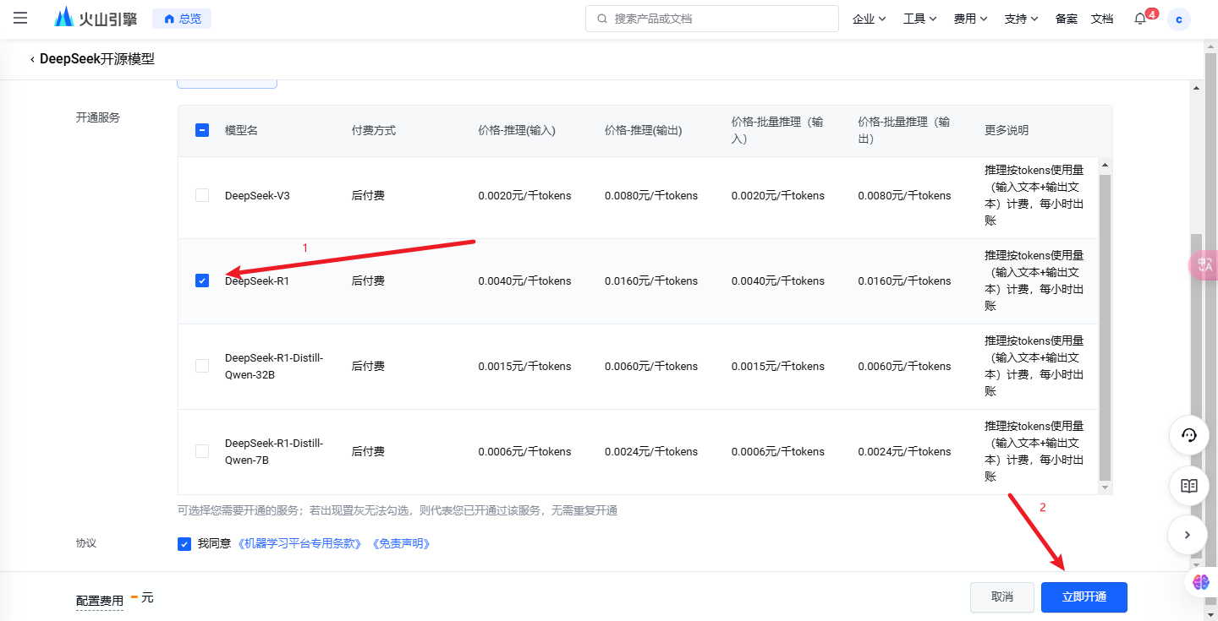
Task: Open the customer service headset icon
Action: click(x=1188, y=435)
